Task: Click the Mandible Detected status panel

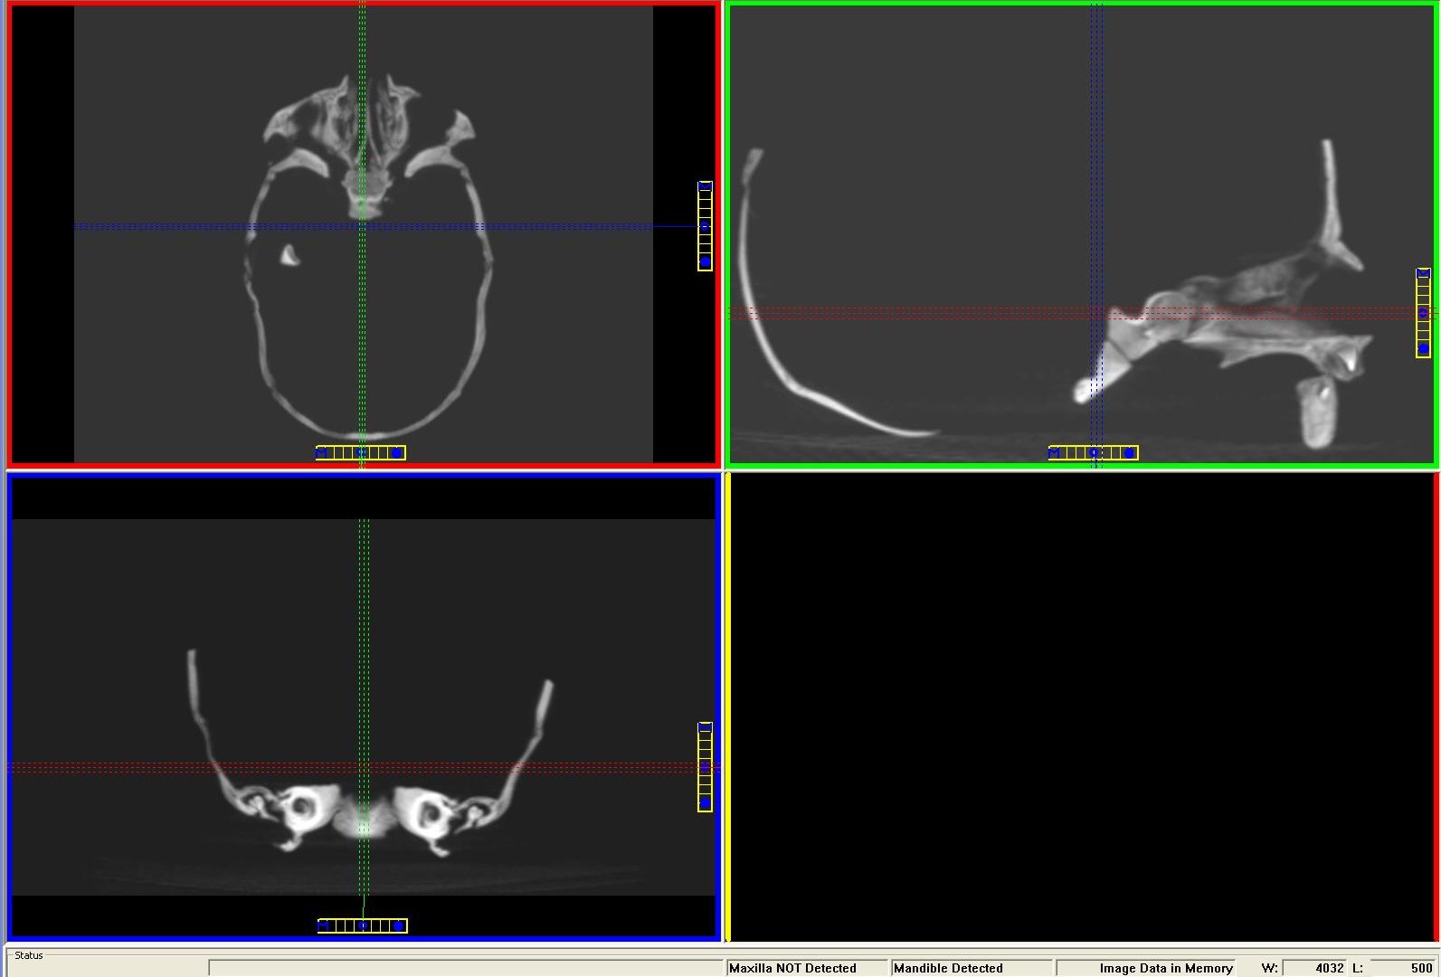Action: 972,968
